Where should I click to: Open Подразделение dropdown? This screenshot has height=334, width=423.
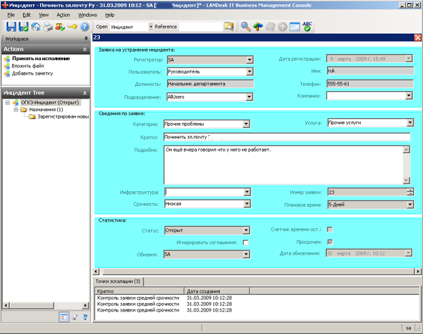click(250, 97)
